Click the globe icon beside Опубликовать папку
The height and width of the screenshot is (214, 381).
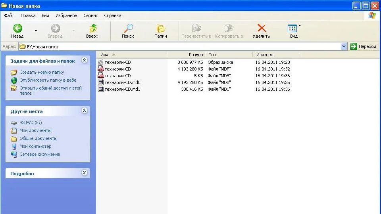14,80
